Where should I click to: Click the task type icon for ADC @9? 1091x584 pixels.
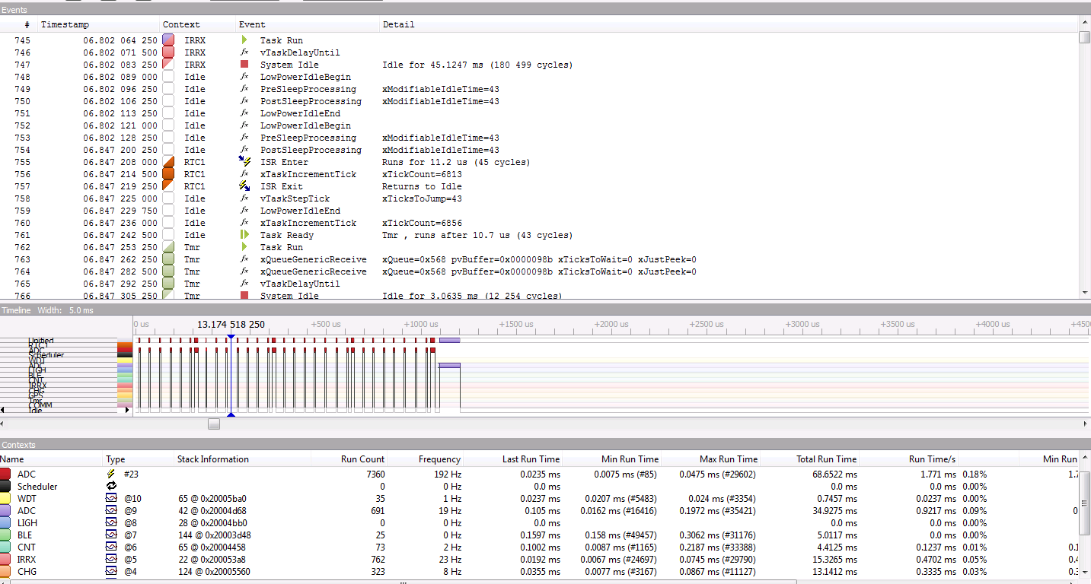[x=111, y=510]
